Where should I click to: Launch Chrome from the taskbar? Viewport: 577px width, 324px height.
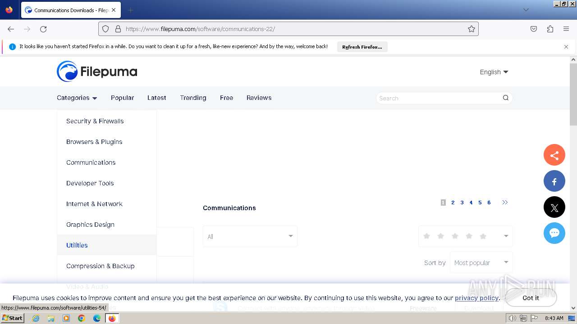(82, 318)
